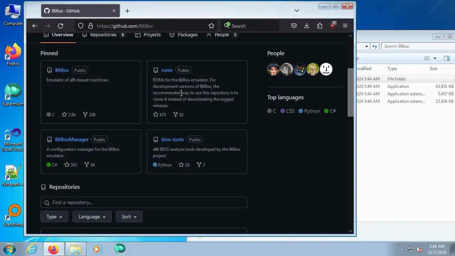Filter by CSS in Top languages
This screenshot has width=455, height=256.
point(287,111)
